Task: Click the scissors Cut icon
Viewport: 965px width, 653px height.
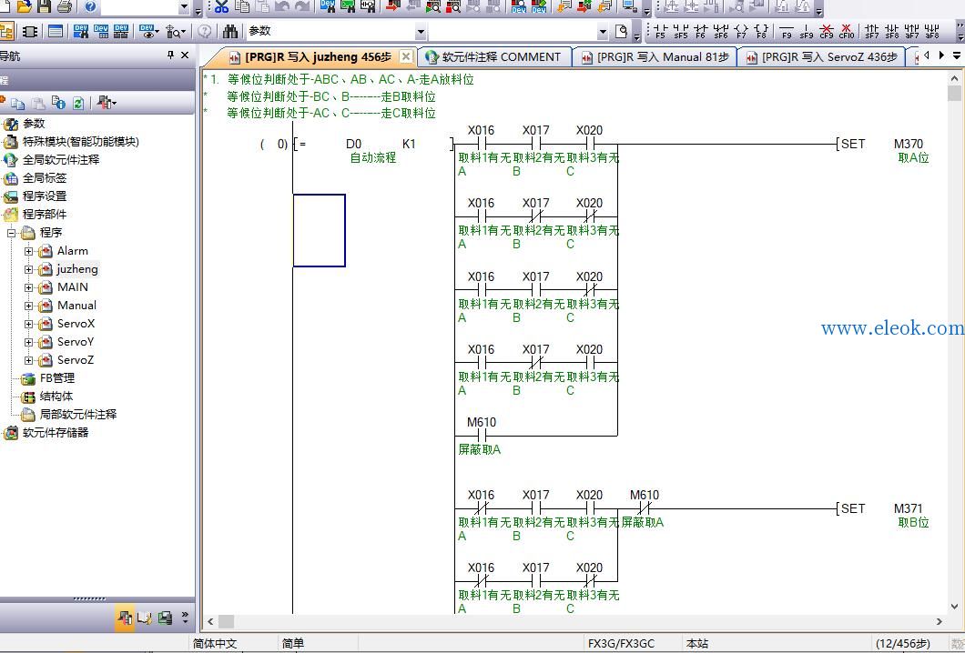Action: pos(221,6)
